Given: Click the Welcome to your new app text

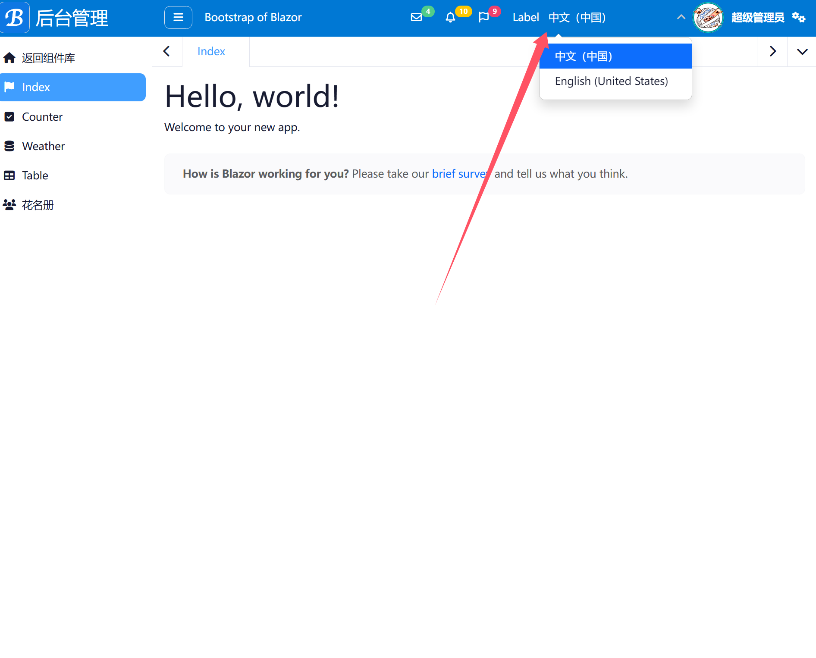Looking at the screenshot, I should point(232,127).
